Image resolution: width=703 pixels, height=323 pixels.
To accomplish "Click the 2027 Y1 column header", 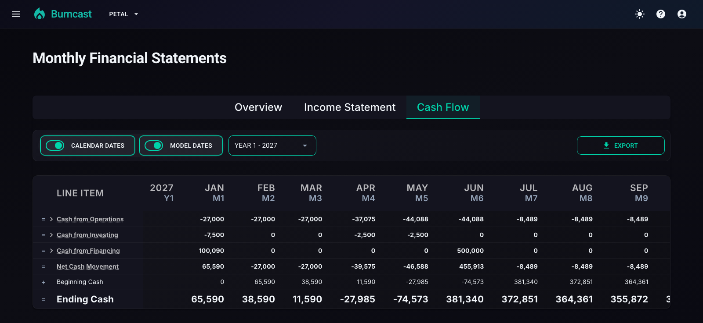I will click(162, 193).
